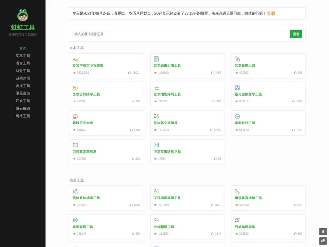The width and height of the screenshot is (329, 247).
Task: Open 开发工具 in sidebar menu
Action: click(x=23, y=101)
